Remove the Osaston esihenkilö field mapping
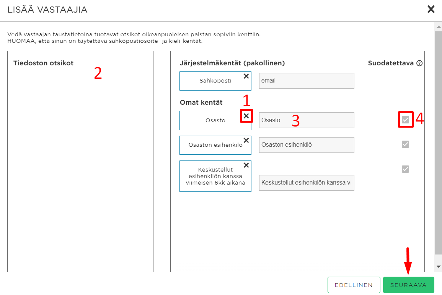442x295 pixels. [246, 140]
